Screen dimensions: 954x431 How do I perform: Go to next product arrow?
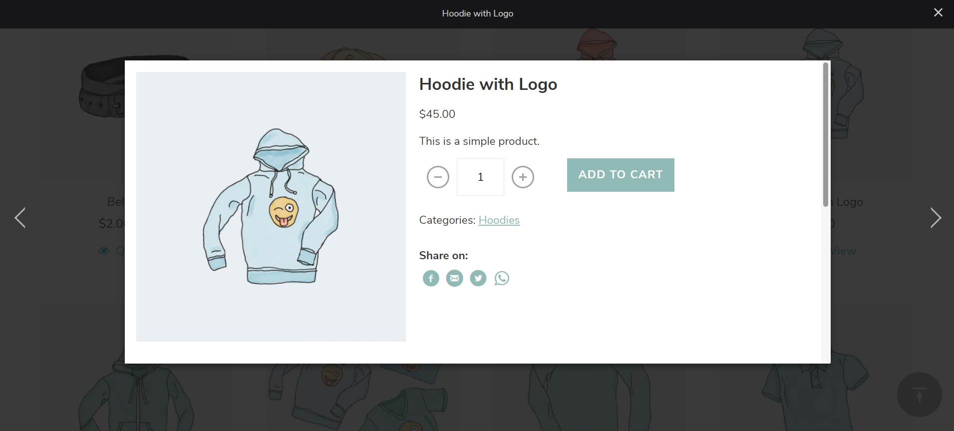[x=936, y=218]
